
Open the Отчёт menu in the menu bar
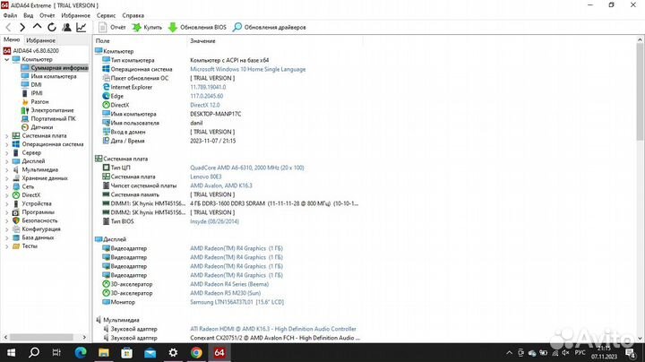(47, 15)
